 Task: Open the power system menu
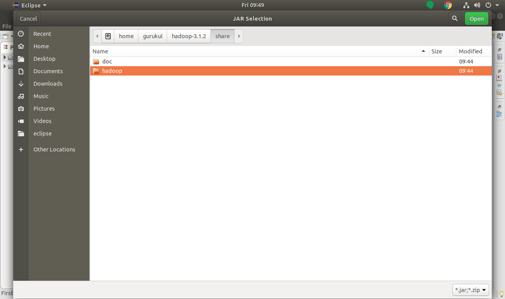tap(492, 5)
